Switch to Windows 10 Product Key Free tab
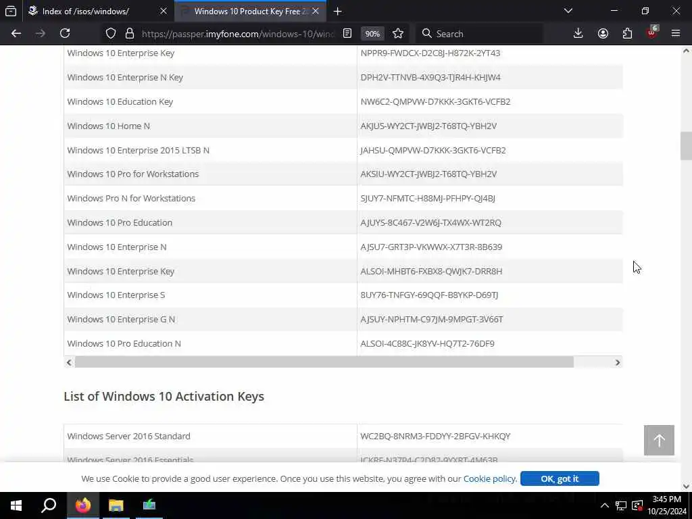Viewport: 692px width, 519px height. click(251, 11)
